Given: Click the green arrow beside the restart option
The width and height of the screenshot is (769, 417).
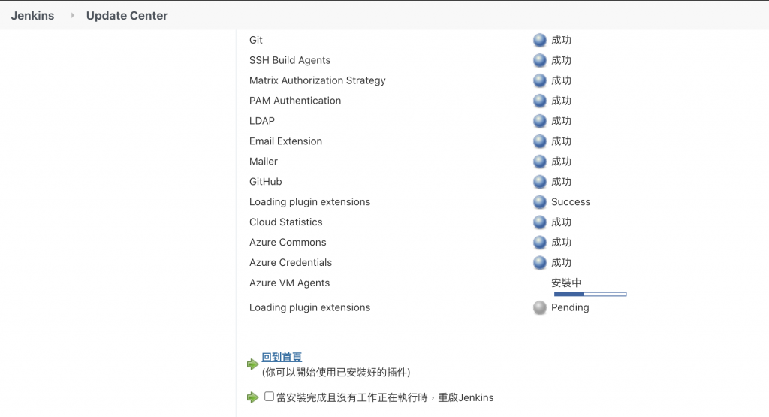Looking at the screenshot, I should 253,397.
